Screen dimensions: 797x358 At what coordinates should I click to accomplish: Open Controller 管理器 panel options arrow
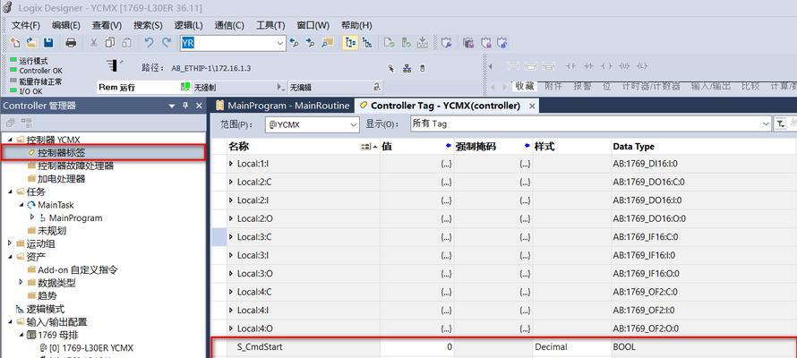172,106
